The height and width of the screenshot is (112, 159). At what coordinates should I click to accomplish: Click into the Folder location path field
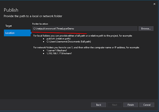coord(85,29)
